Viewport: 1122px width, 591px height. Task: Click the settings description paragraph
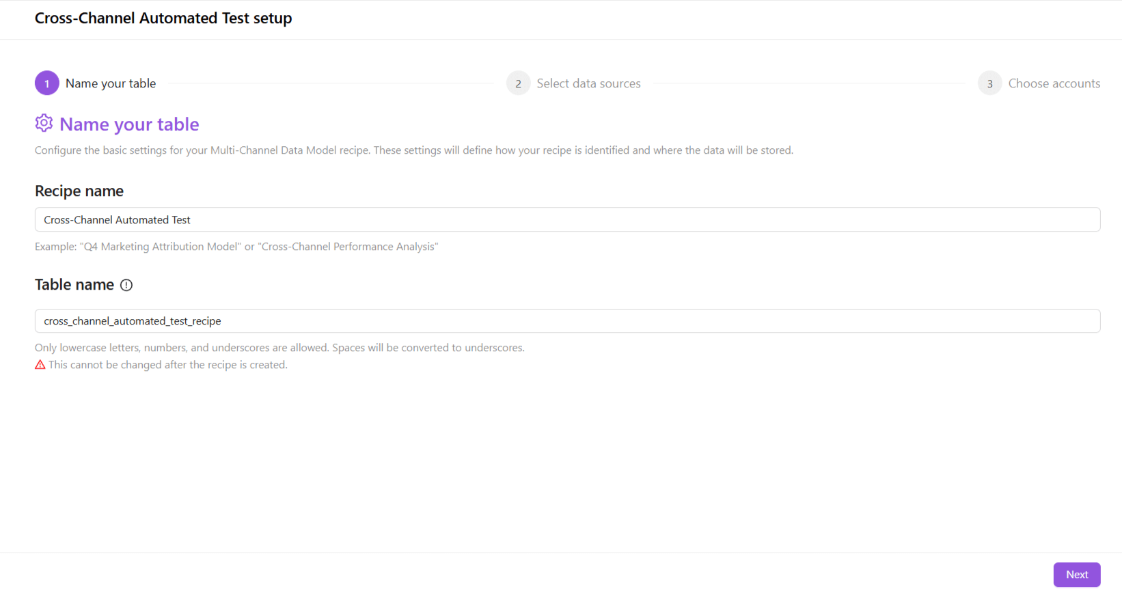pos(413,150)
